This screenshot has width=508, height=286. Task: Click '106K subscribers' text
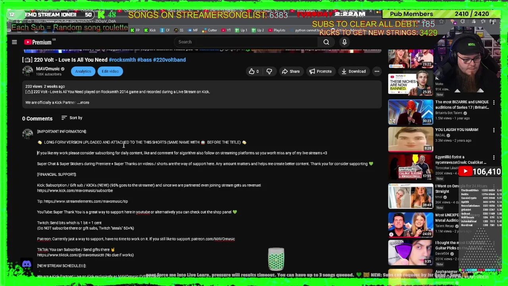click(49, 74)
